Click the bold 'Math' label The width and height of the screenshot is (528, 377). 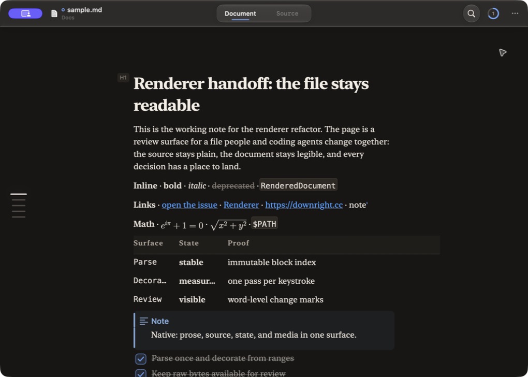(x=144, y=224)
